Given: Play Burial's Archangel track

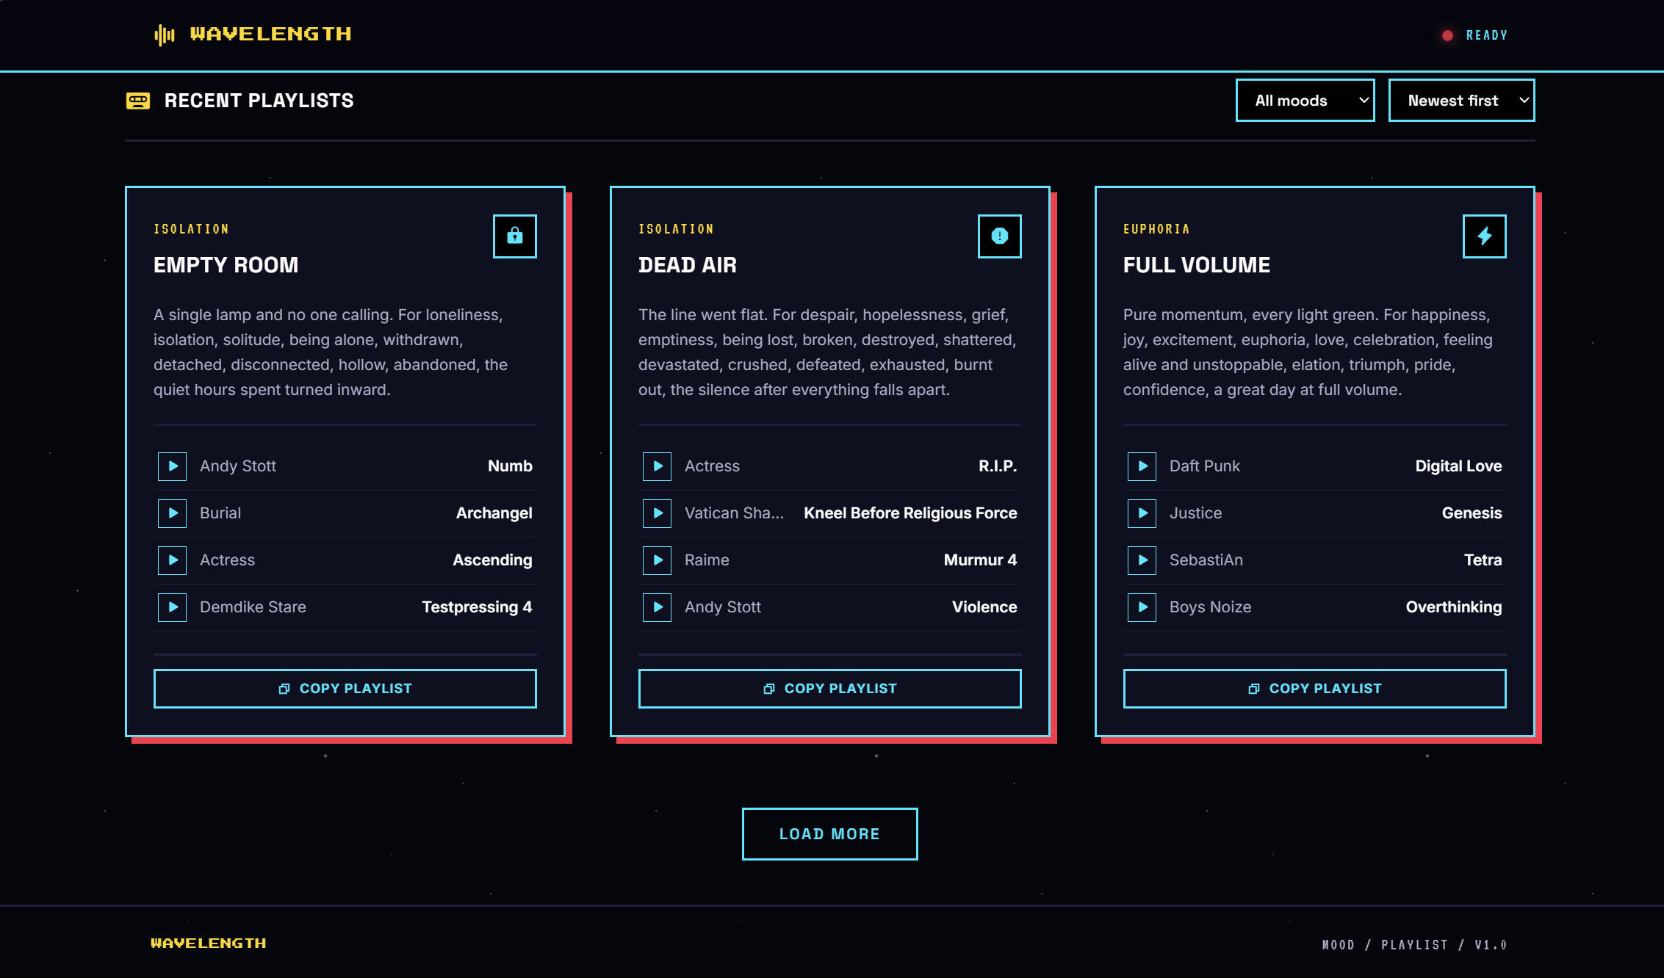Looking at the screenshot, I should pos(172,513).
